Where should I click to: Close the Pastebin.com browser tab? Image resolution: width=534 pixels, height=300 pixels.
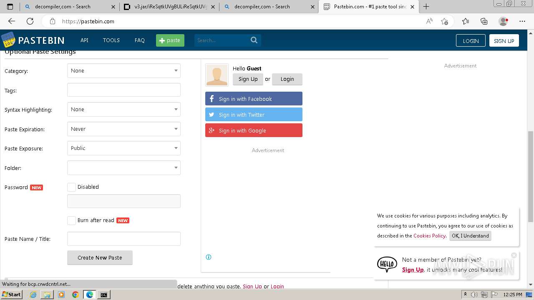[413, 7]
